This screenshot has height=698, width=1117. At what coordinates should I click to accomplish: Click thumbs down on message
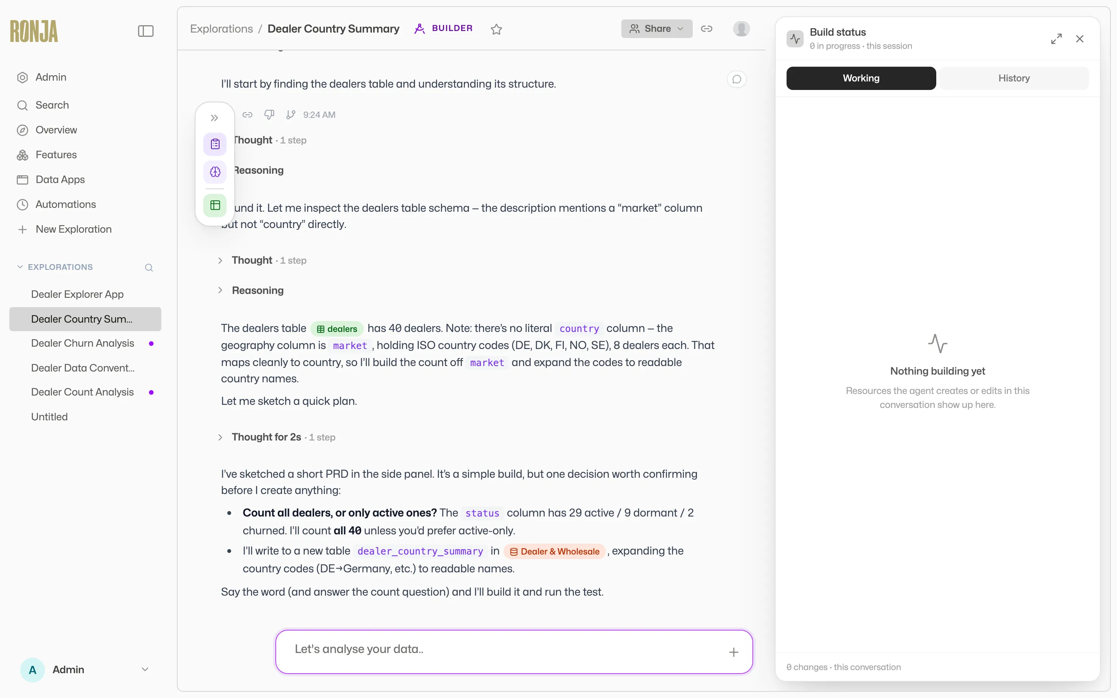(269, 114)
